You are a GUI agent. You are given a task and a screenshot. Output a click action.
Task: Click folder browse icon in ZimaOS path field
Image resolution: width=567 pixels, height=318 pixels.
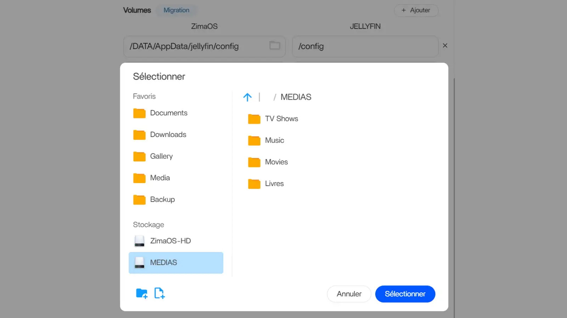[x=275, y=45]
